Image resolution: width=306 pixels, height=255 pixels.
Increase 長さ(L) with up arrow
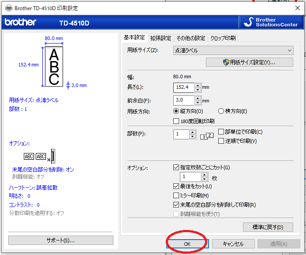click(198, 85)
